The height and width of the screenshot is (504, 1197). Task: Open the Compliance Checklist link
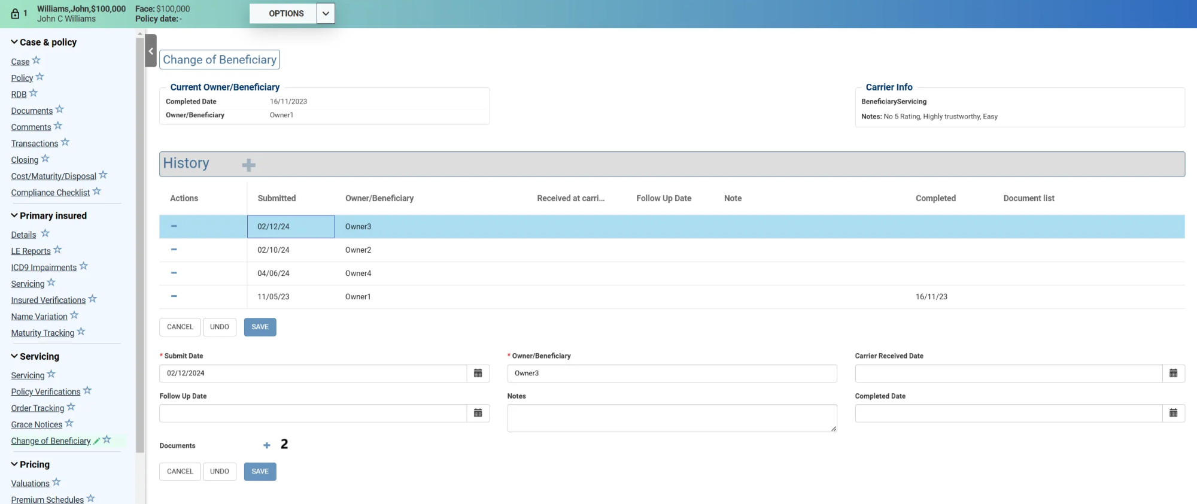50,193
